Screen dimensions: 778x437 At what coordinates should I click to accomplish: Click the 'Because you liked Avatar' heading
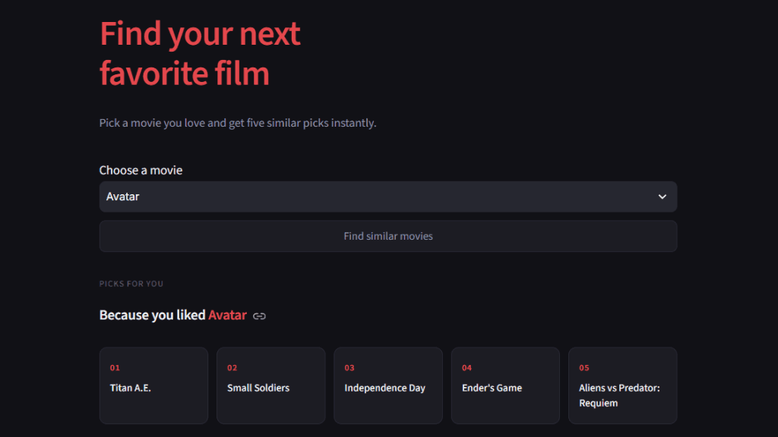click(172, 315)
